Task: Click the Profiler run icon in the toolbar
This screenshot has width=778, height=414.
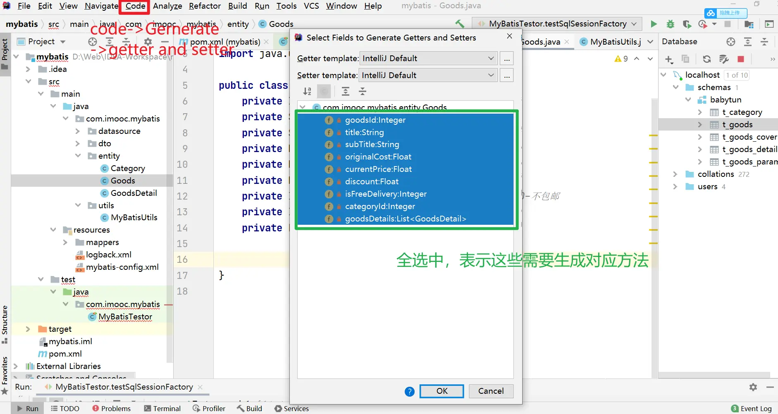Action: [x=703, y=24]
